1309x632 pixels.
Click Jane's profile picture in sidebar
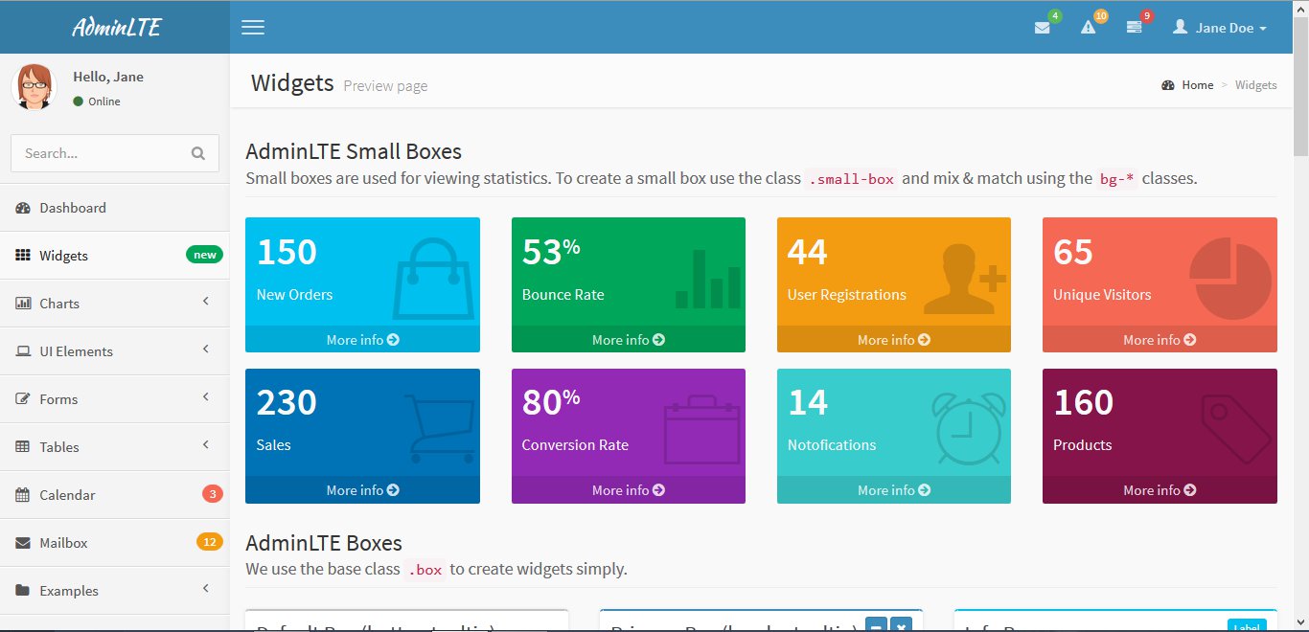pos(34,87)
